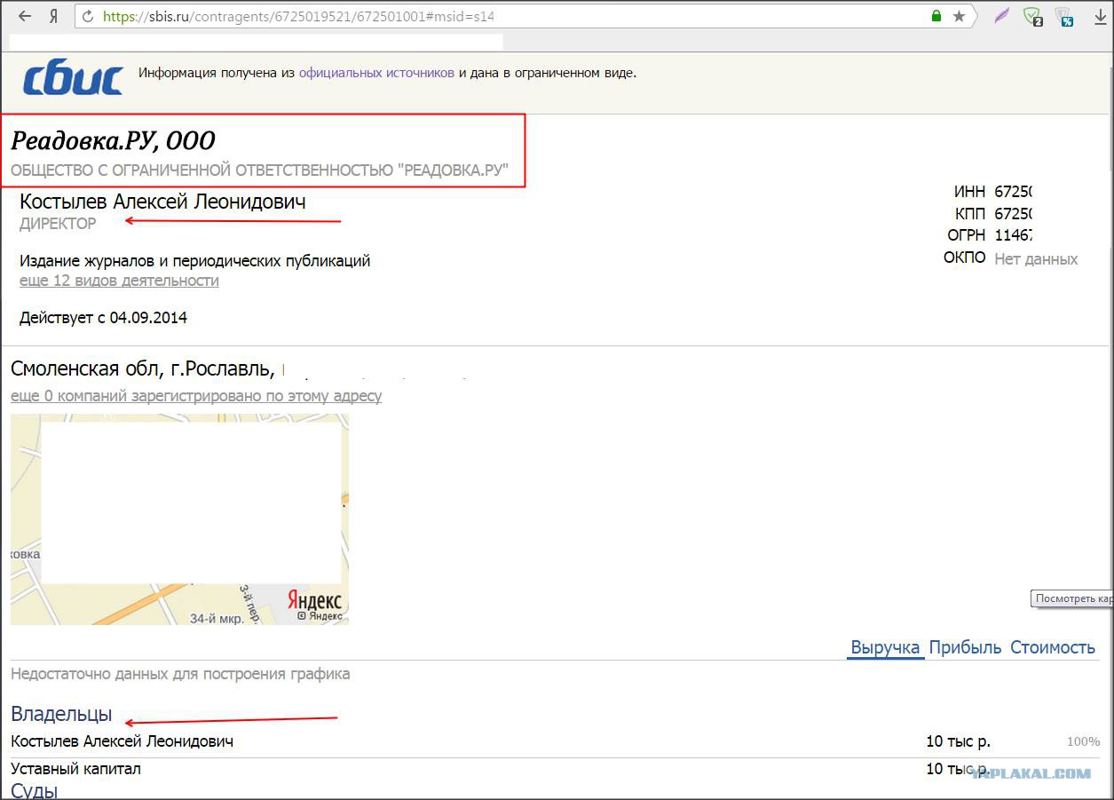
Task: Switch to the Прибыль tab
Action: click(965, 647)
